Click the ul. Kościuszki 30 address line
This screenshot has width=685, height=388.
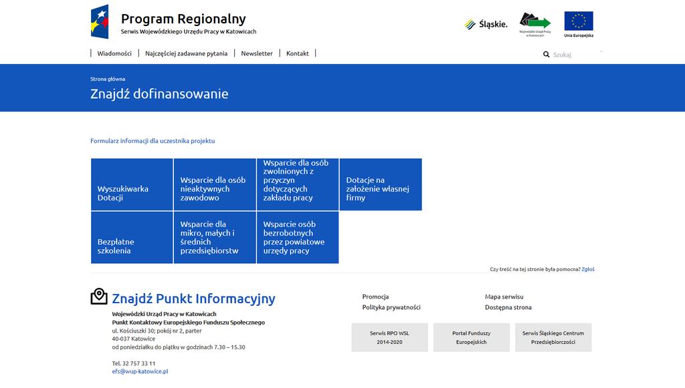click(x=157, y=331)
